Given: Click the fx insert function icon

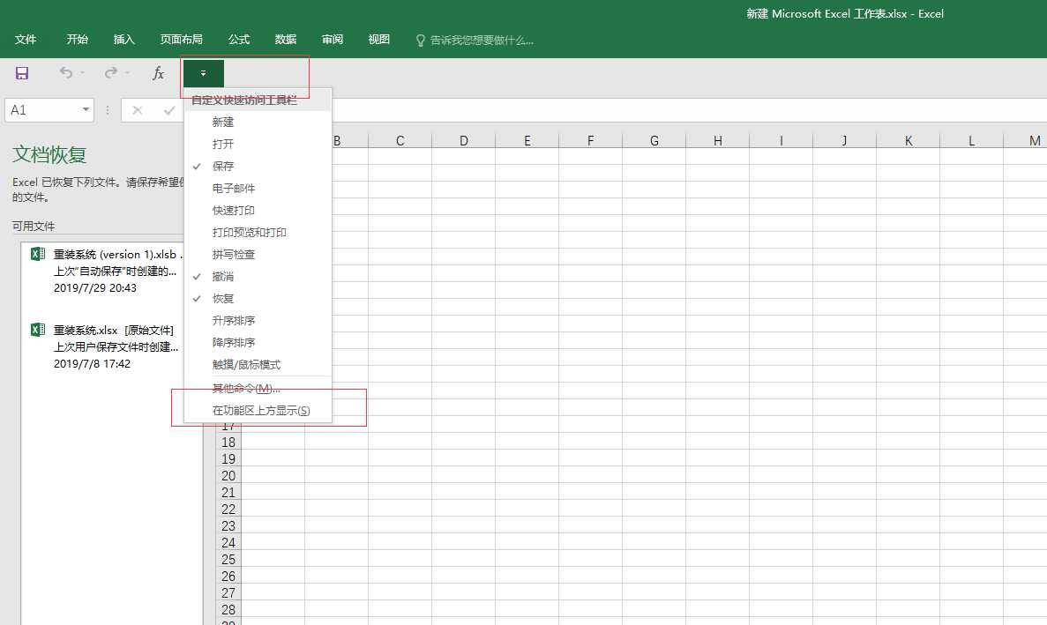Looking at the screenshot, I should (158, 73).
